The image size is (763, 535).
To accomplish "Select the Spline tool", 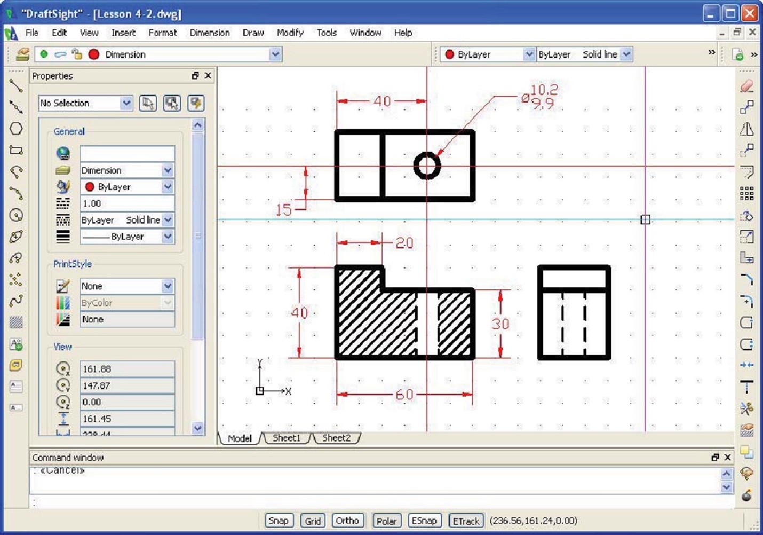I will pos(15,301).
